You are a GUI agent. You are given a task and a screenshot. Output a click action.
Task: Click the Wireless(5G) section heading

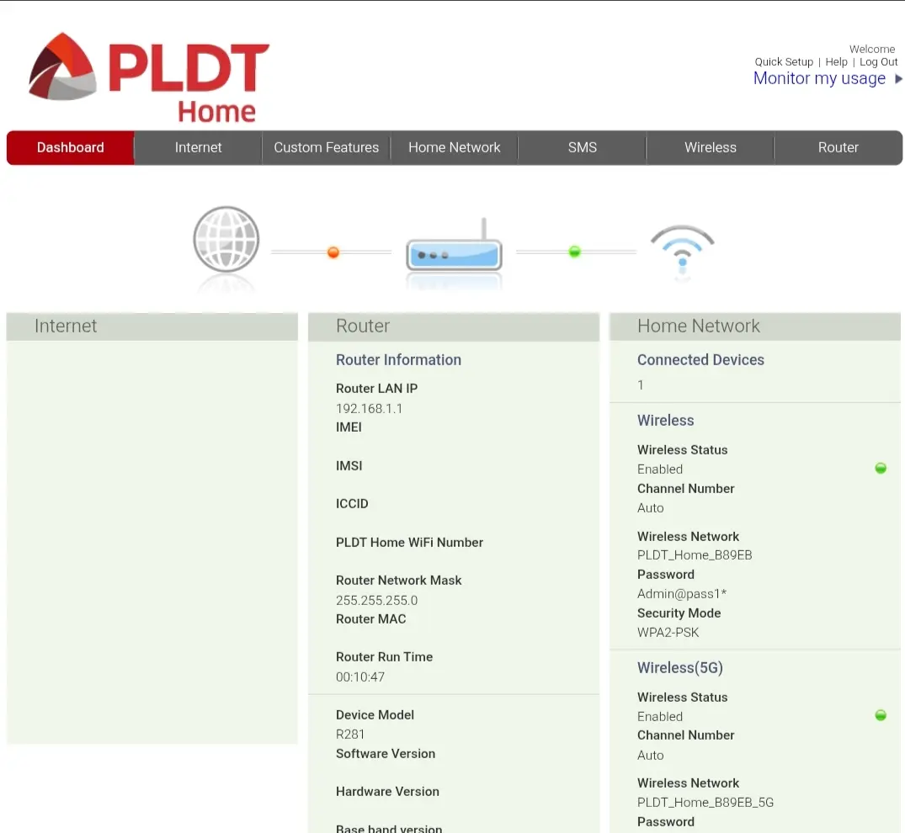680,668
